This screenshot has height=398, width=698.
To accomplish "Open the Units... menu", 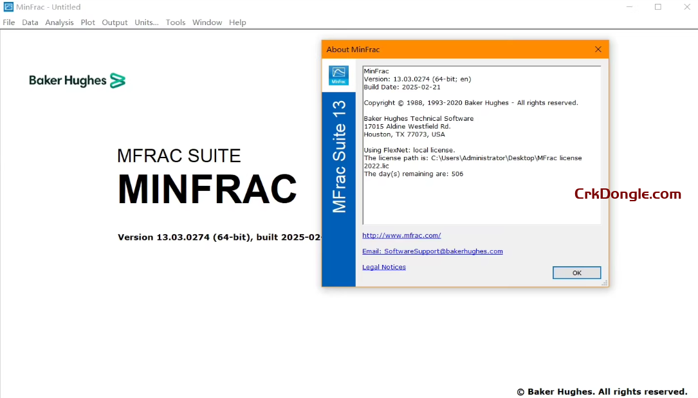I will click(x=146, y=22).
